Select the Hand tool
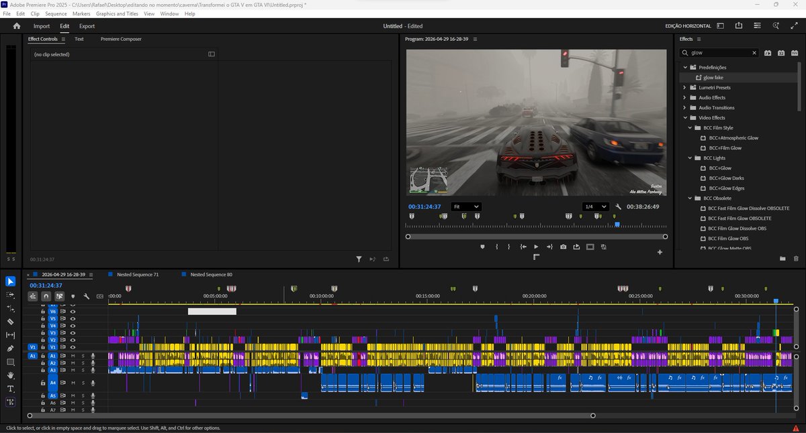This screenshot has height=433, width=806. pyautogui.click(x=11, y=375)
